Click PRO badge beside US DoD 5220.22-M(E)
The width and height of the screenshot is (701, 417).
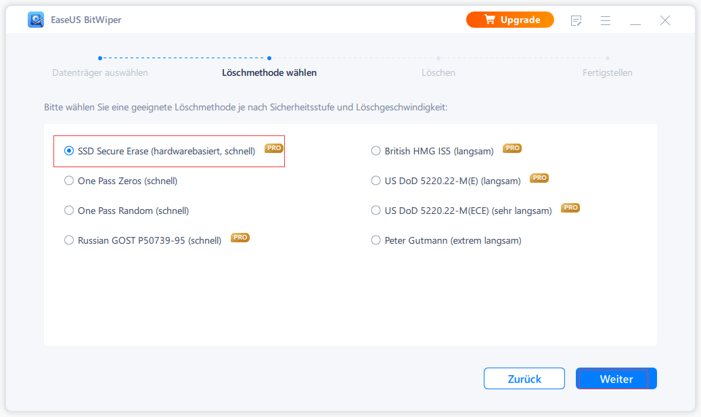[539, 178]
